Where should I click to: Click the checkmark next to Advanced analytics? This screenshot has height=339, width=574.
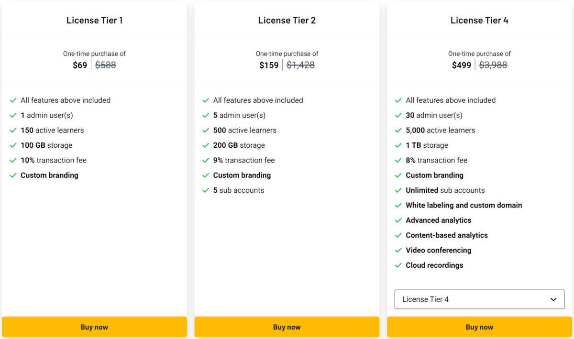(x=398, y=220)
